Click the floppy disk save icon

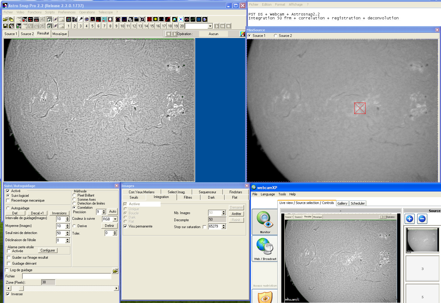5,26
